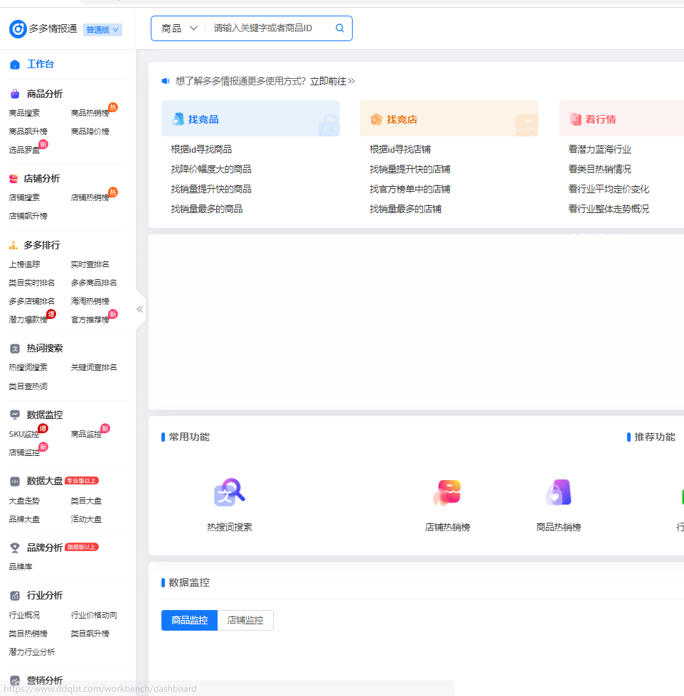
Task: Open 类目实时排名 in the sidebar
Action: 32,283
